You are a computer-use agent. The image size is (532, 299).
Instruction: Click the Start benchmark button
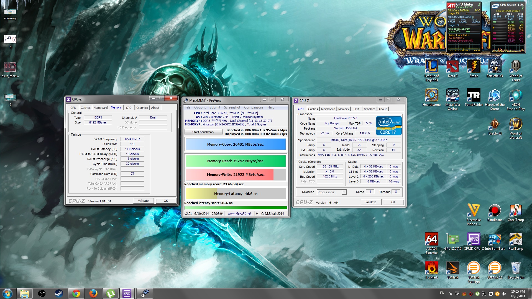click(203, 132)
